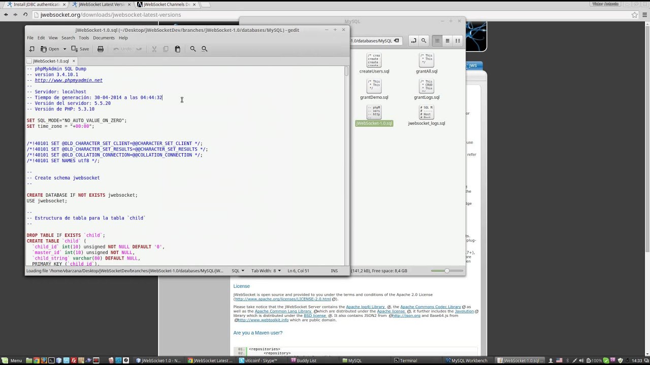Open the webtoolkit.info link
Screen dimensions: 650x365
pyautogui.click(x=263, y=320)
